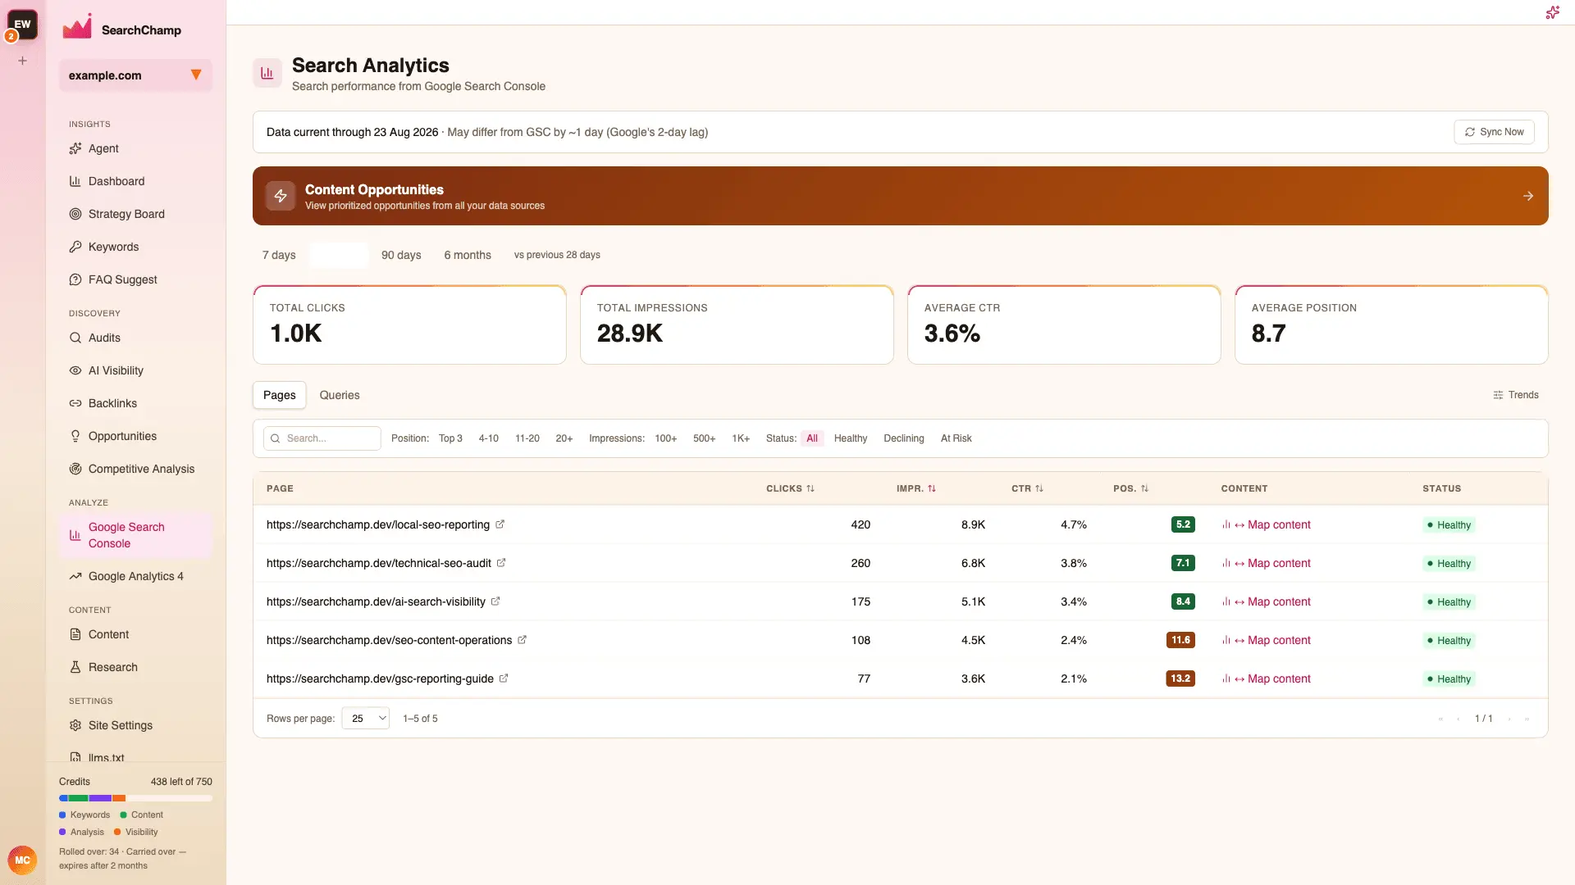Open Google Search Console in sidebar
The width and height of the screenshot is (1575, 885).
click(135, 535)
